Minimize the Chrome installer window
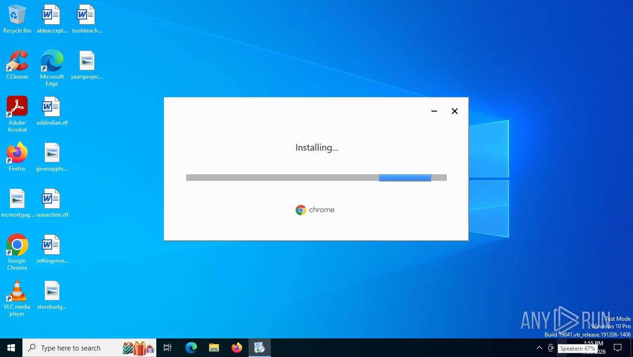This screenshot has height=357, width=633. pos(434,111)
